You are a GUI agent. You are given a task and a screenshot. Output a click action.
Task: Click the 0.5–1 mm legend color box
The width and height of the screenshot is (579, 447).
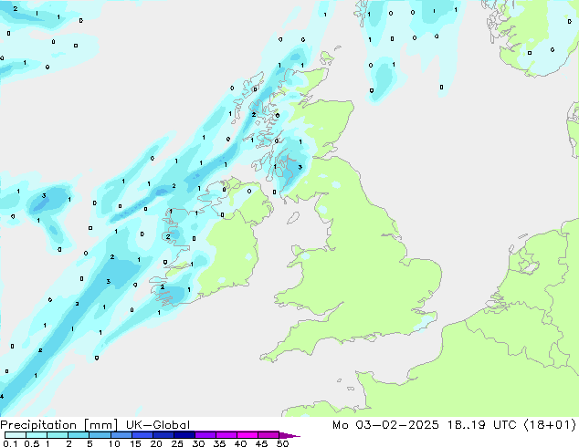pyautogui.click(x=37, y=435)
